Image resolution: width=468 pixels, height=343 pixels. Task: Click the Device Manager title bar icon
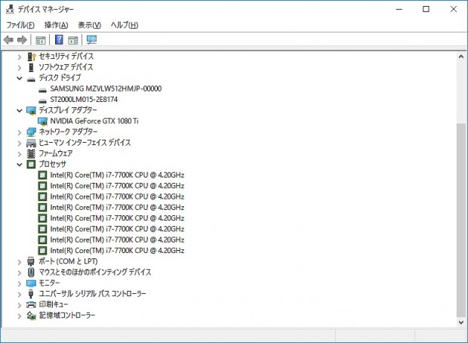click(10, 9)
